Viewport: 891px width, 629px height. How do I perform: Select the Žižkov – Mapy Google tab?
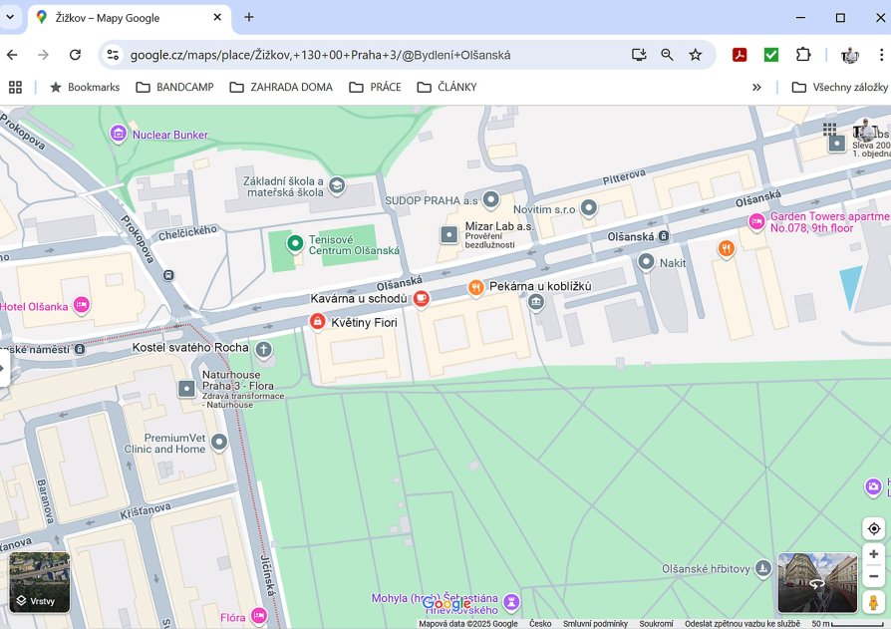(x=129, y=18)
